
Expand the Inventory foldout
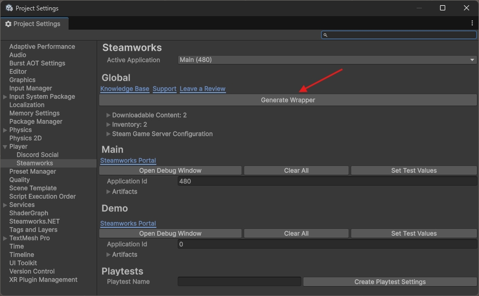coord(108,125)
